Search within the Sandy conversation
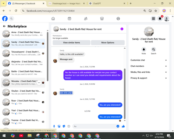 (153, 49)
